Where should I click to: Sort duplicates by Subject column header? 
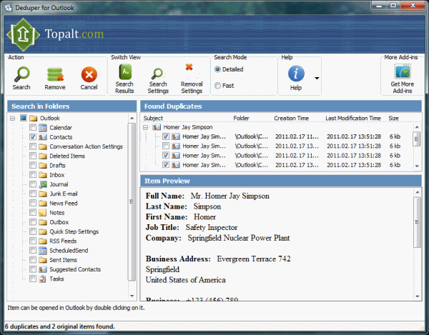pos(154,118)
